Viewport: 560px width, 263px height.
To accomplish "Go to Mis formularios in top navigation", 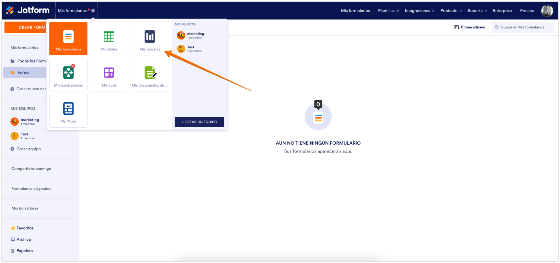I will pyautogui.click(x=355, y=11).
